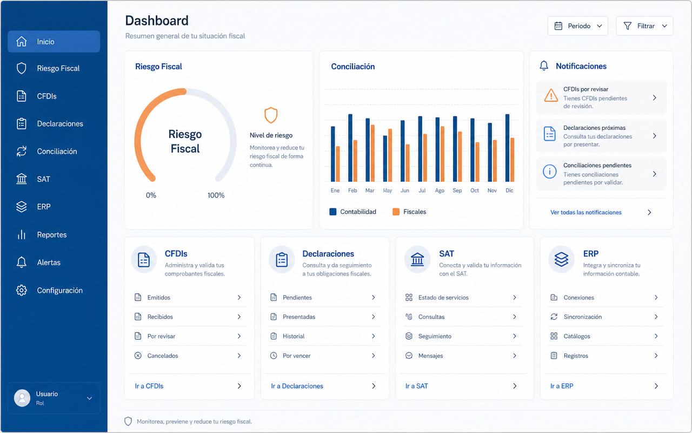Click the Alertas bell icon in sidebar
This screenshot has height=433, width=692.
point(22,263)
